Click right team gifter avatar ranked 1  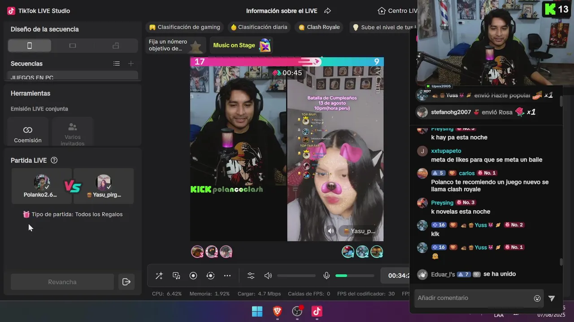click(x=348, y=252)
